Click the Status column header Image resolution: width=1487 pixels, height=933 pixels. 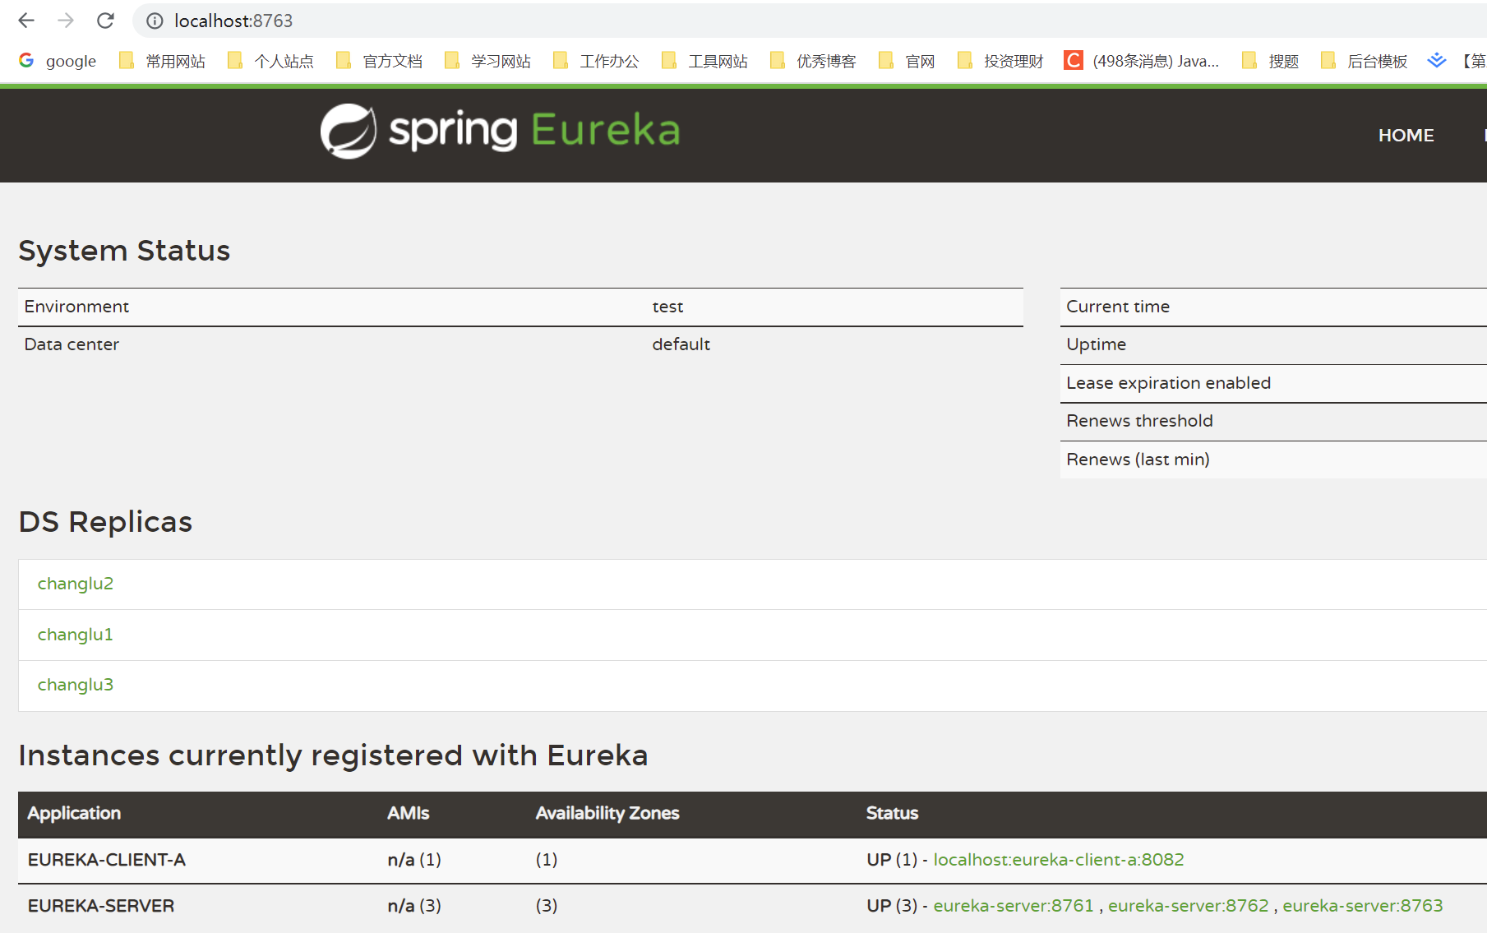pyautogui.click(x=892, y=813)
